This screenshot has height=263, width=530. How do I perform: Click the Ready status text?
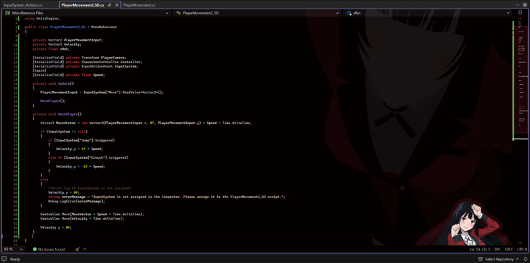click(x=15, y=259)
